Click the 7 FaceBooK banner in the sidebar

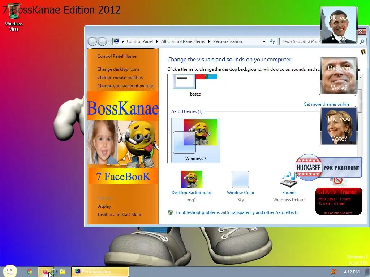123,176
